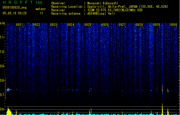Image resolution: width=180 pixels, height=115 pixels.
Task: Click the meteor count value 11
Action: [41, 13]
